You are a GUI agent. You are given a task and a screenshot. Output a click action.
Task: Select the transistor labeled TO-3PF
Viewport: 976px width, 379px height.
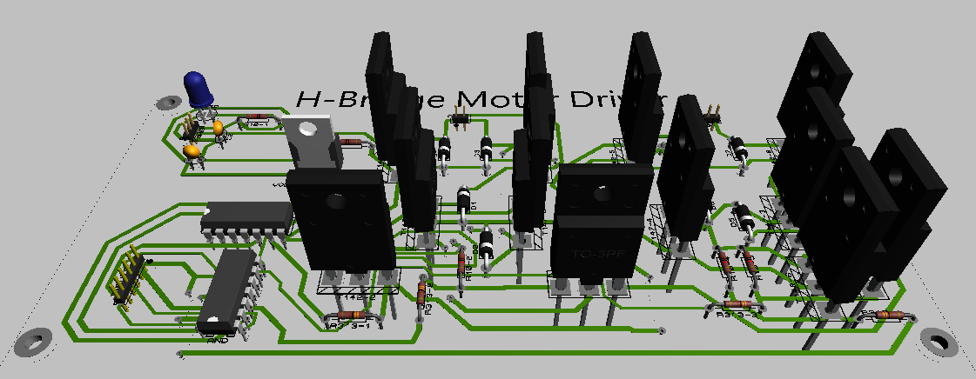click(602, 220)
